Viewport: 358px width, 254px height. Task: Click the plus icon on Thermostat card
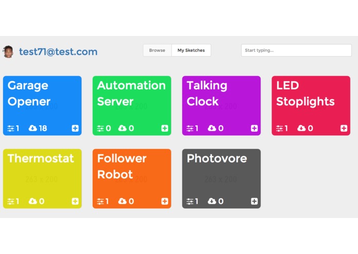click(75, 201)
